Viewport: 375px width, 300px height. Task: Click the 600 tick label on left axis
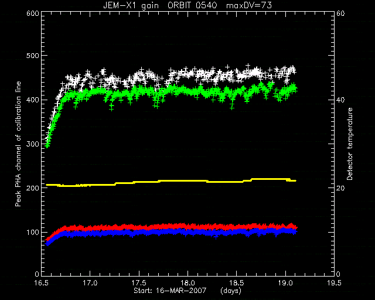[x=33, y=13]
